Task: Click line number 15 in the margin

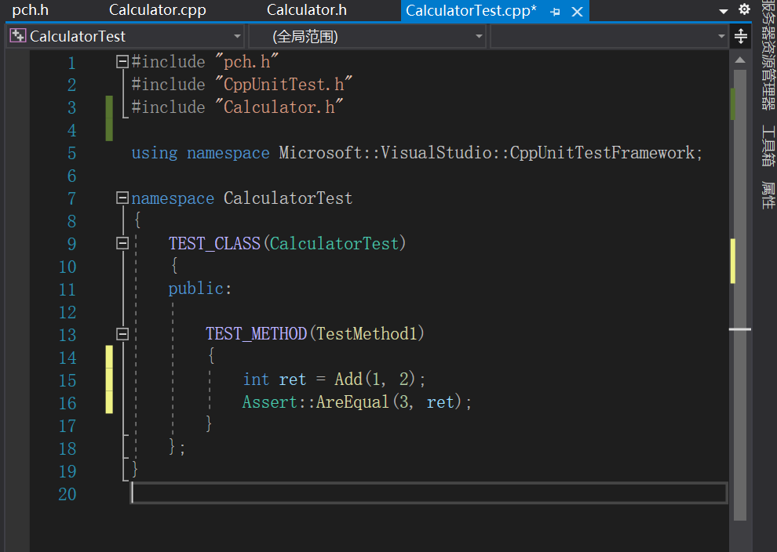Action: [67, 380]
